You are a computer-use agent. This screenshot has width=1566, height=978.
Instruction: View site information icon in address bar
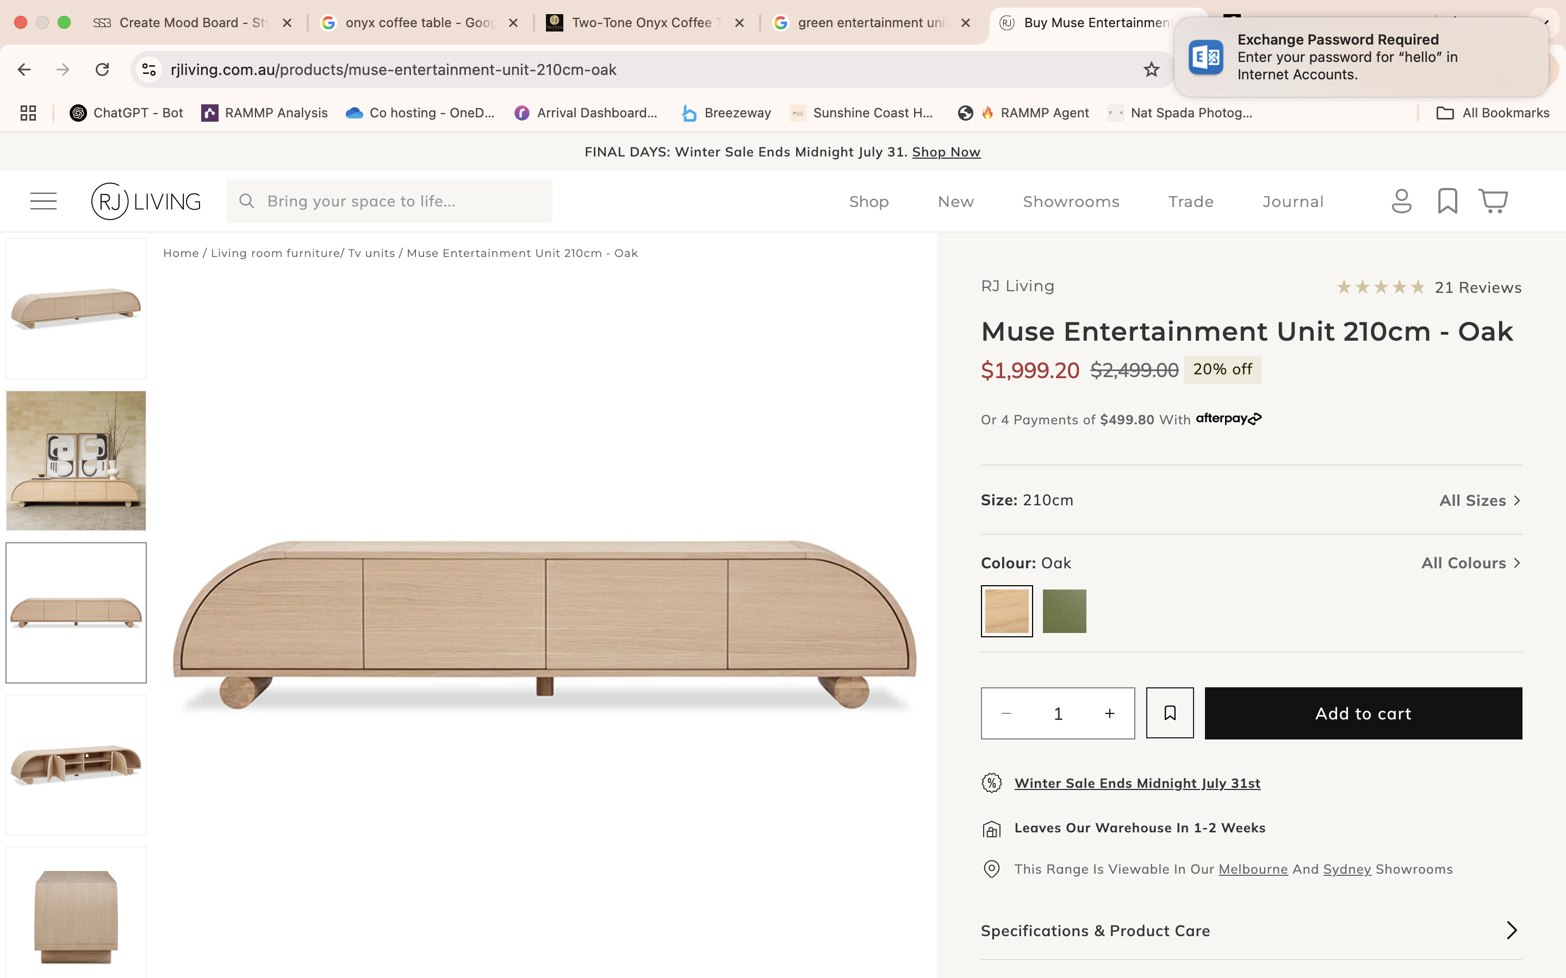coord(150,69)
